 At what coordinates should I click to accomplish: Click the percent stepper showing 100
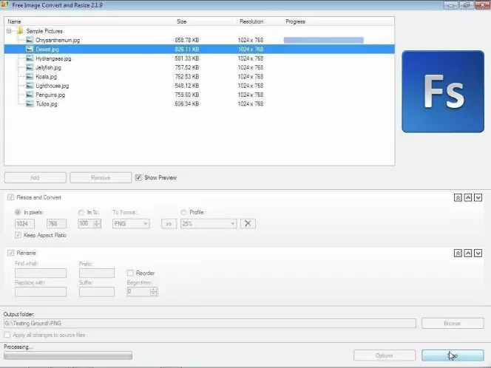pos(89,223)
